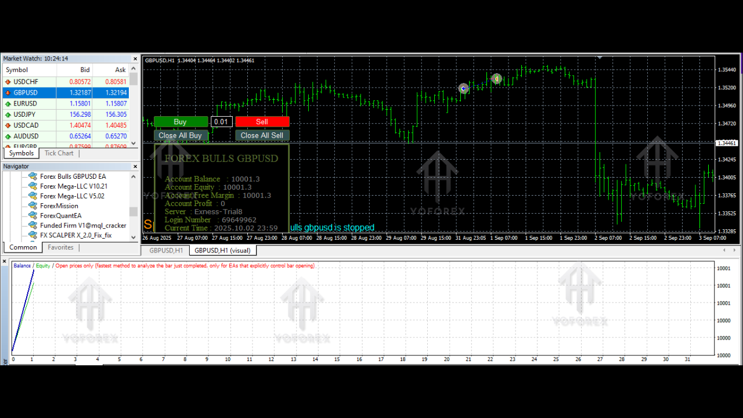The image size is (743, 418).
Task: Click the circular trade entry marker on chart
Action: pos(463,88)
